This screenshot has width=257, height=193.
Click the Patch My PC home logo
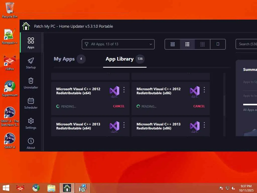coord(26,26)
